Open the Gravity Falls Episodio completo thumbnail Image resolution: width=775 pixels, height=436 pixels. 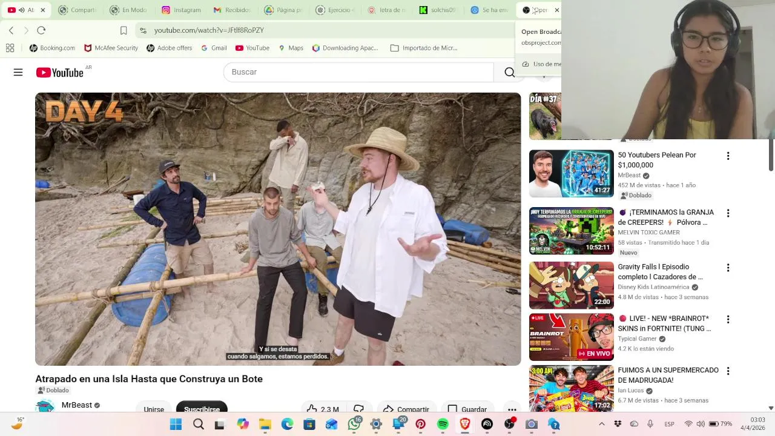[x=571, y=285]
